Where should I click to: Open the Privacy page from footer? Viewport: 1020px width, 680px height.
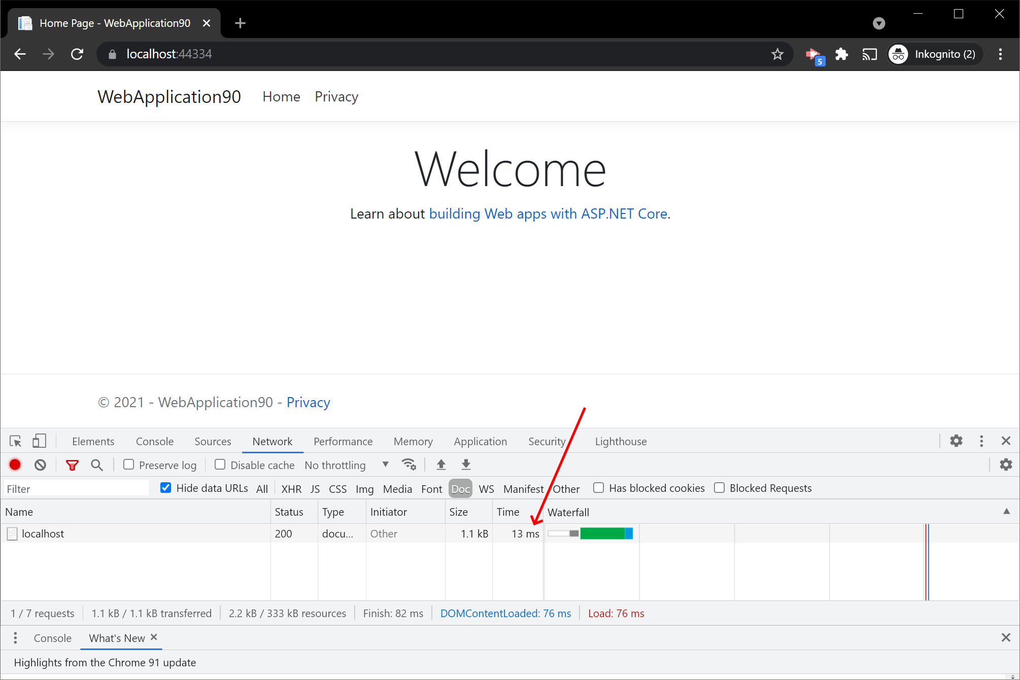(x=309, y=402)
